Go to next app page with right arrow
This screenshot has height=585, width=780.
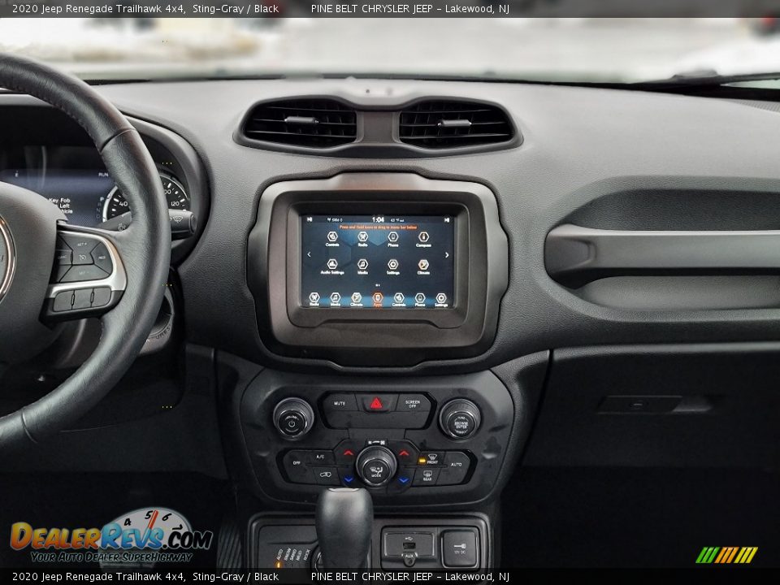click(x=447, y=254)
